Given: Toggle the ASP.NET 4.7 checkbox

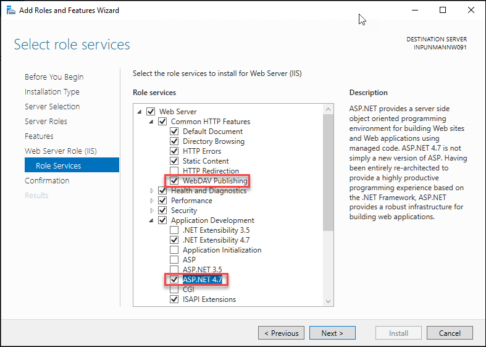Looking at the screenshot, I should pyautogui.click(x=174, y=280).
